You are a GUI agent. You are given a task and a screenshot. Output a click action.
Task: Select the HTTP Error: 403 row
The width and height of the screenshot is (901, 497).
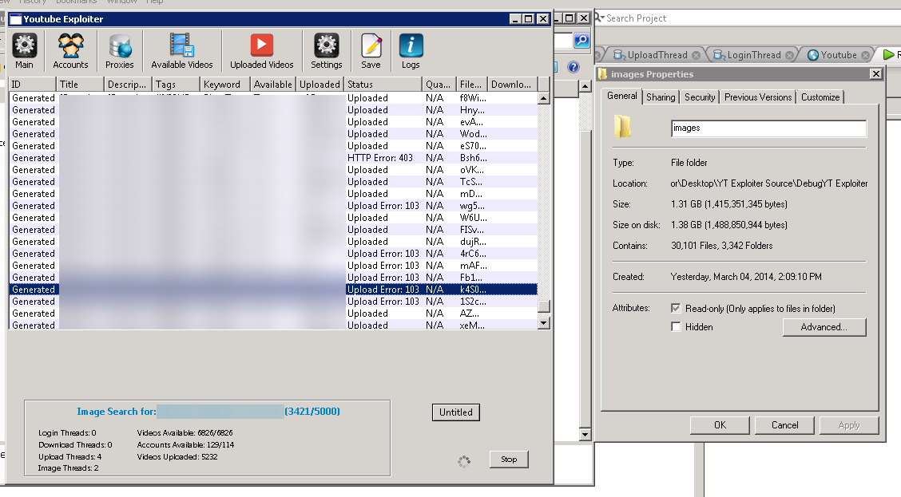click(273, 158)
